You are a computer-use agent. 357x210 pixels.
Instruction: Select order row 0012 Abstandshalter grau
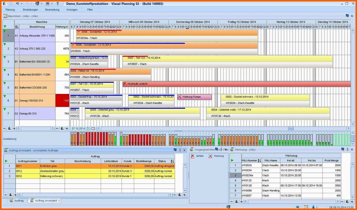click(x=89, y=171)
